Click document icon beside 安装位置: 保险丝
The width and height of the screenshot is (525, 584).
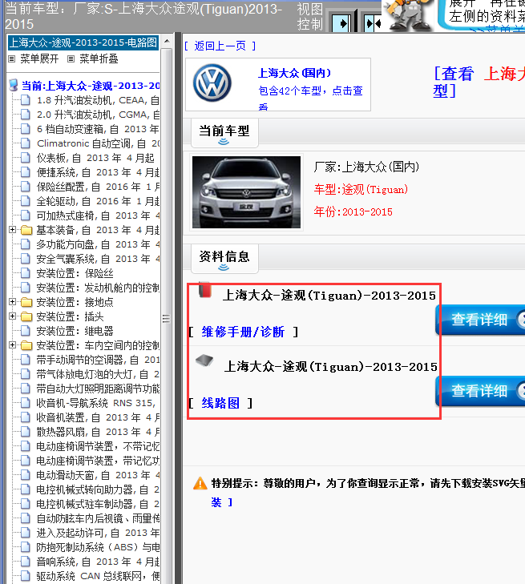click(x=26, y=273)
